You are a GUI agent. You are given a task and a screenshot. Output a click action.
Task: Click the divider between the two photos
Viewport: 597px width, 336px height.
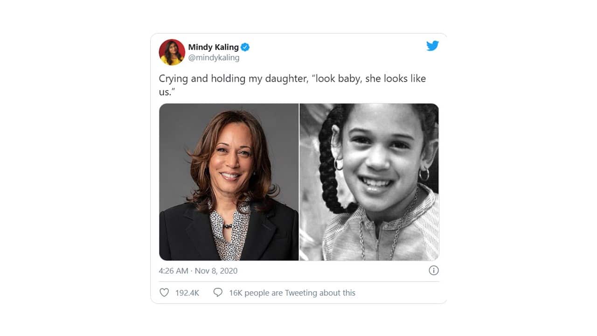(x=299, y=182)
